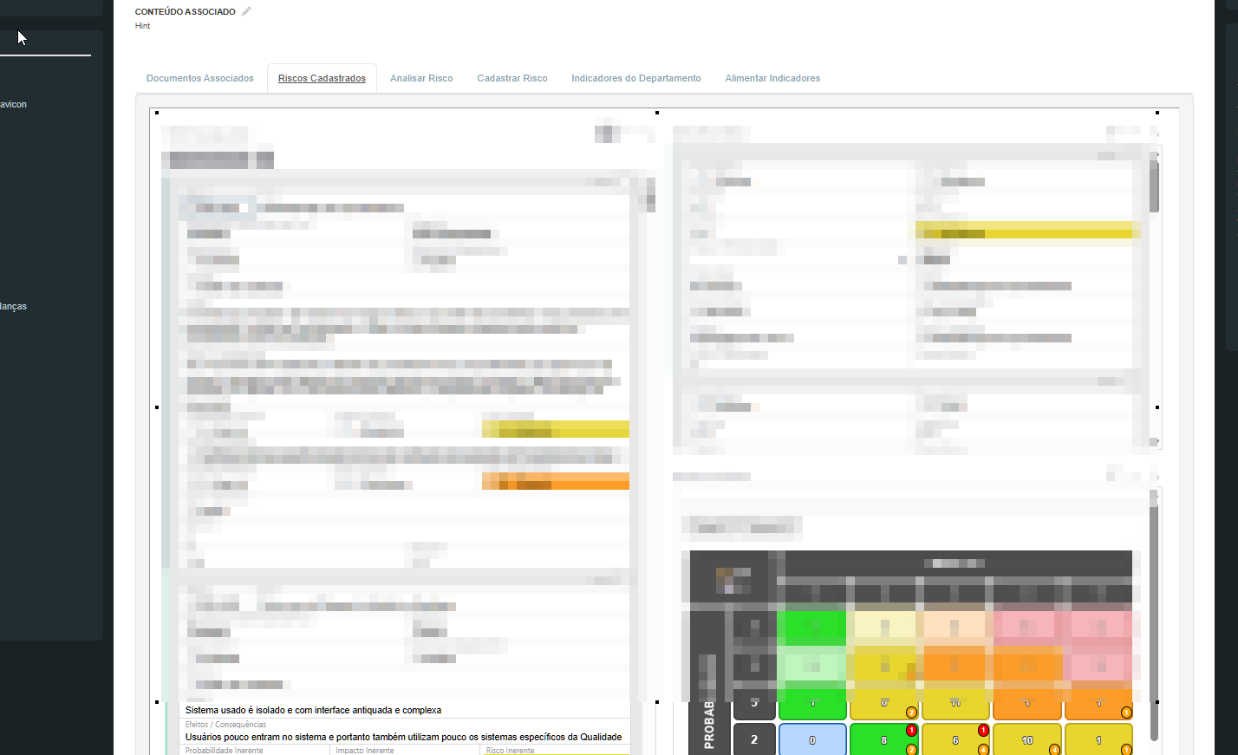The image size is (1238, 755).
Task: Click the yellow matrix cell showing 6
Action: [955, 740]
